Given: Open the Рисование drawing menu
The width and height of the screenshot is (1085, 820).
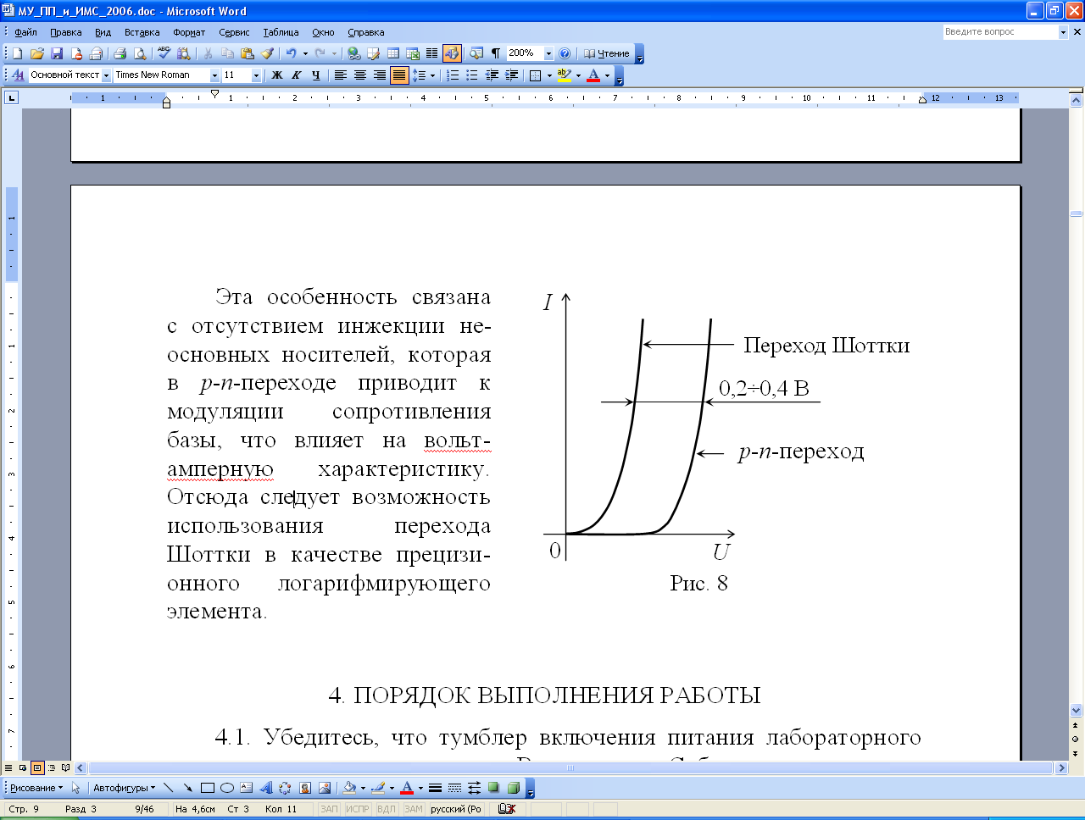Looking at the screenshot, I should [x=36, y=788].
